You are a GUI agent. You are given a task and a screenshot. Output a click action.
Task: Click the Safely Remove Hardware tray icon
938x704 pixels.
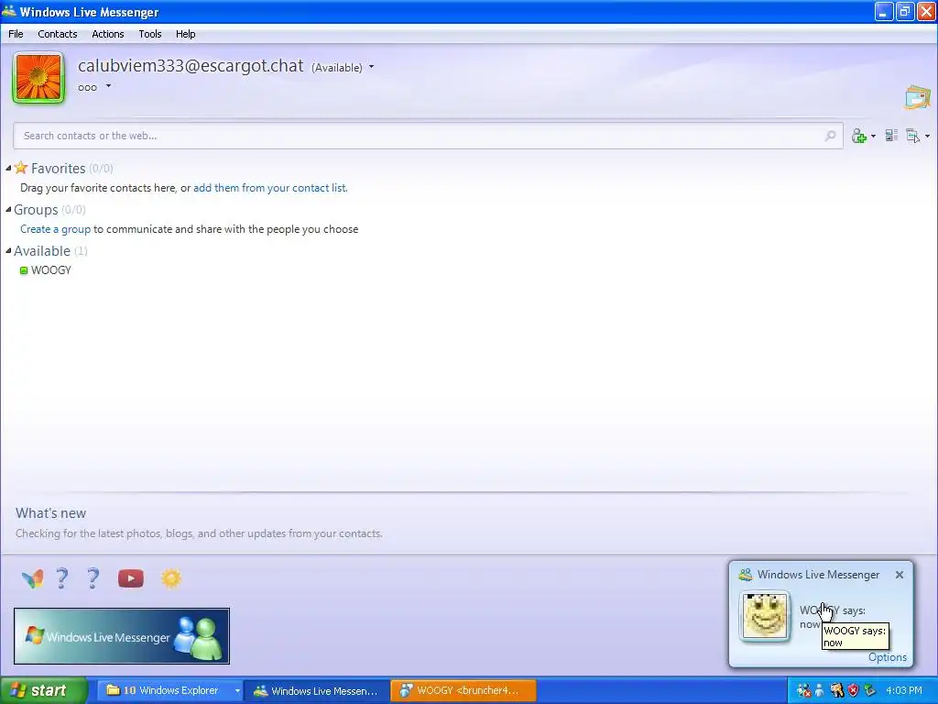tap(870, 691)
